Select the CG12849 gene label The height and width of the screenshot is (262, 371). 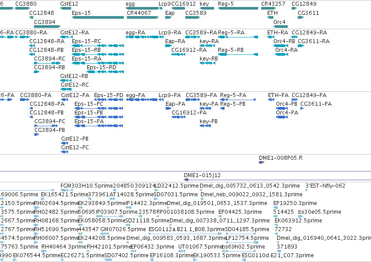[x=304, y=4]
